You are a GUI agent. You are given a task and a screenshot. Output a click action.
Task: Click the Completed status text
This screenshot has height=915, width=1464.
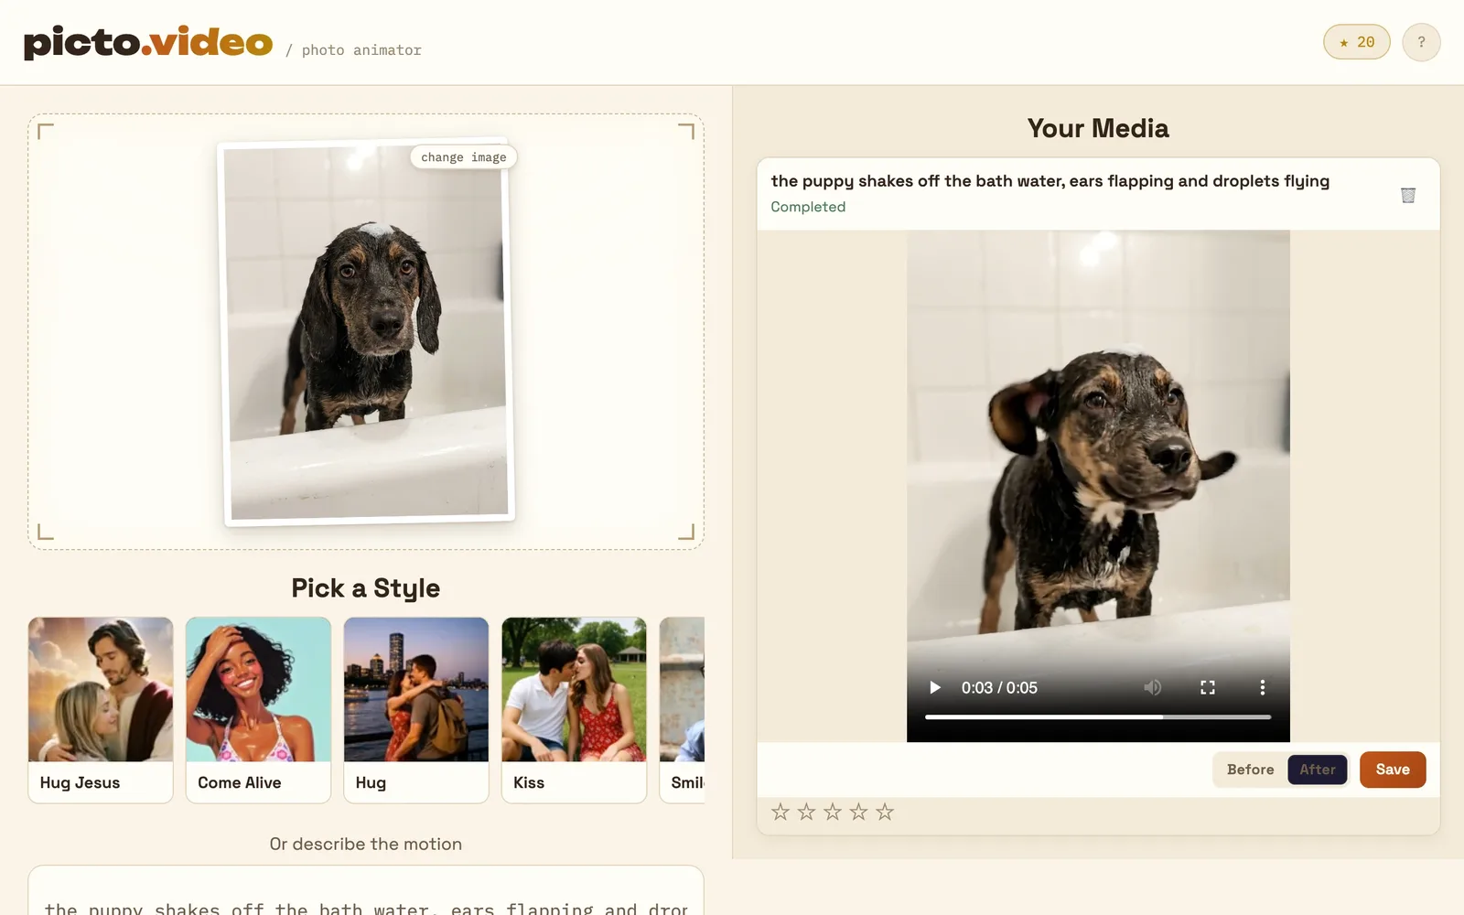tap(808, 207)
